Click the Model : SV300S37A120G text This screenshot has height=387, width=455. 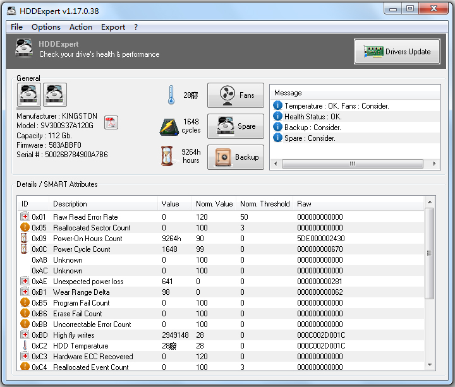pos(55,125)
